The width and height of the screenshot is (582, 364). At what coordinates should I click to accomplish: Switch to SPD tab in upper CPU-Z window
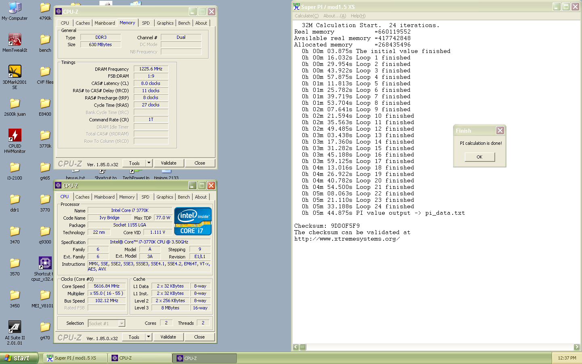[x=146, y=23]
